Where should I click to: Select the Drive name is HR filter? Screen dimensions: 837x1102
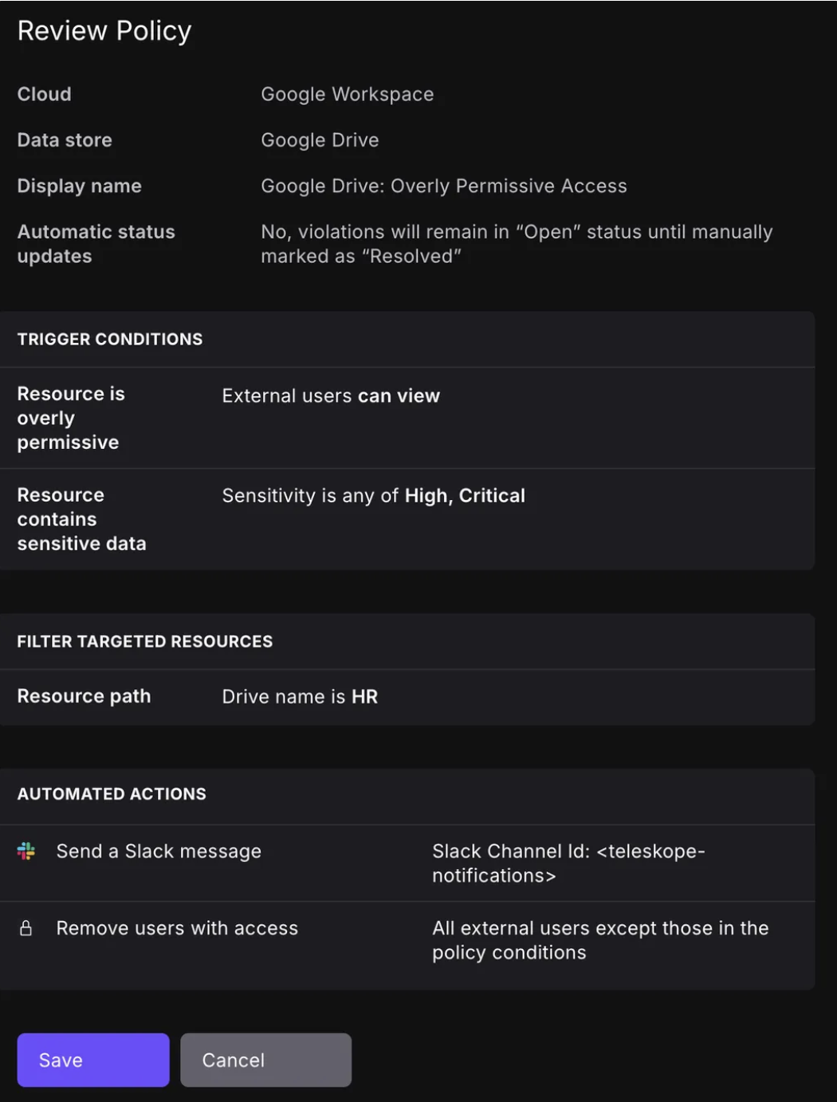(x=300, y=696)
